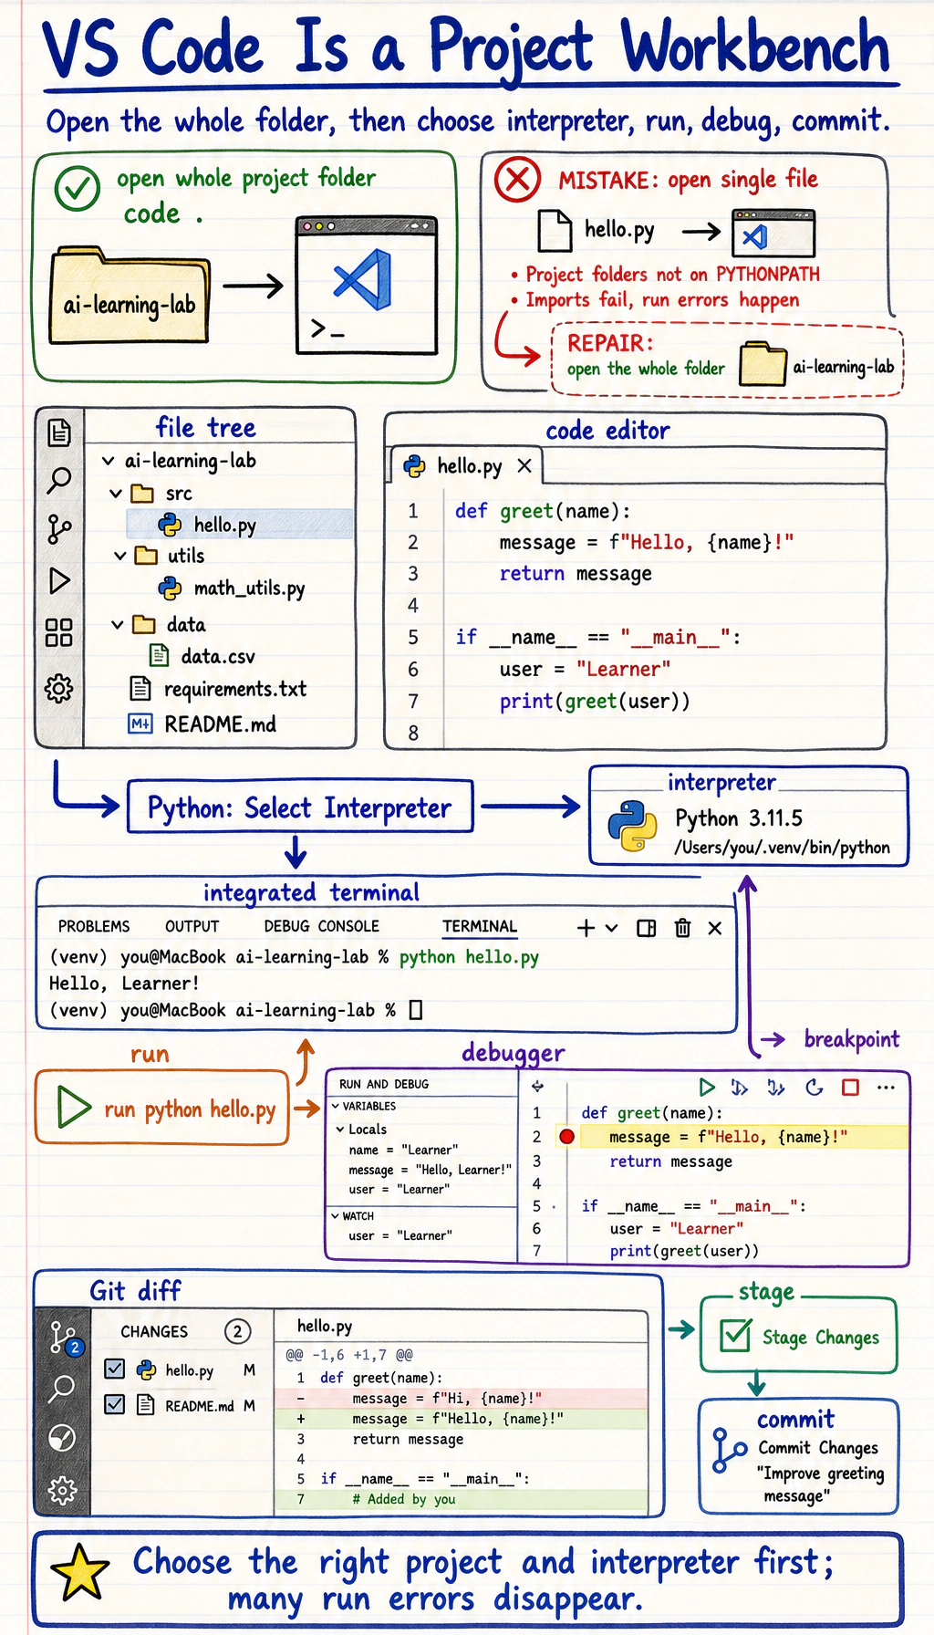Click the Step Over debug icon

(740, 1087)
